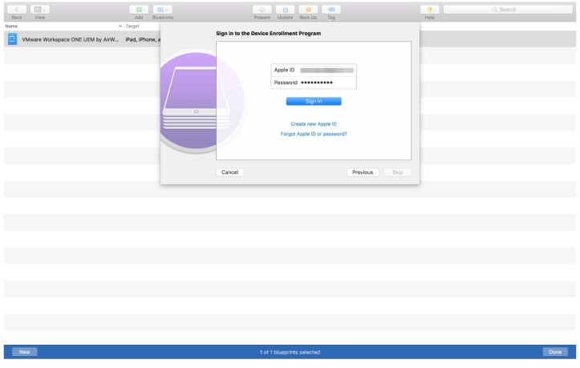Select the VMware Workspace ONE UEM blueprint icon

point(13,38)
